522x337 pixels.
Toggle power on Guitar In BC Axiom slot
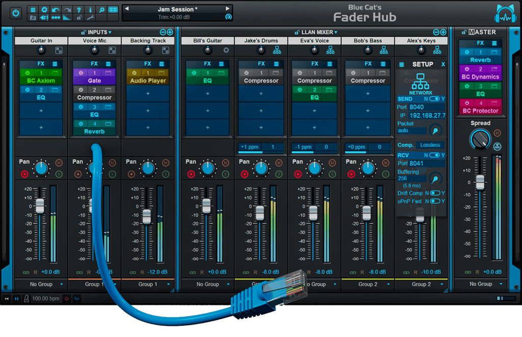[28, 72]
